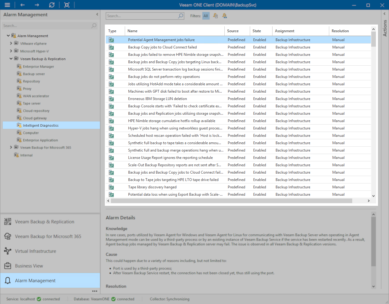This screenshot has width=389, height=304.
Task: Select 'Tape library discovery hanged' alarm
Action: (238, 187)
